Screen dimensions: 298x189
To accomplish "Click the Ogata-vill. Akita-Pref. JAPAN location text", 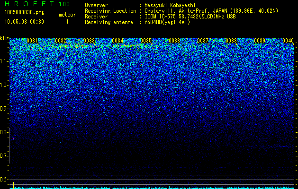I will pos(211,11).
